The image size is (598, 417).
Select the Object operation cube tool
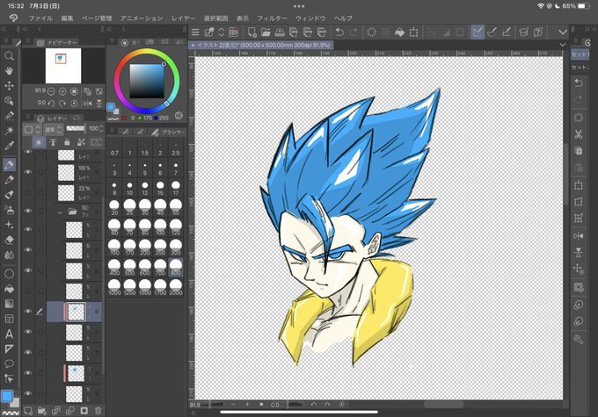point(9,101)
